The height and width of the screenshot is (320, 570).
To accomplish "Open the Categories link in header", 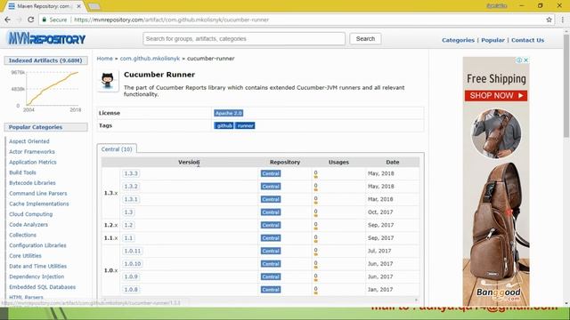I will [x=458, y=40].
